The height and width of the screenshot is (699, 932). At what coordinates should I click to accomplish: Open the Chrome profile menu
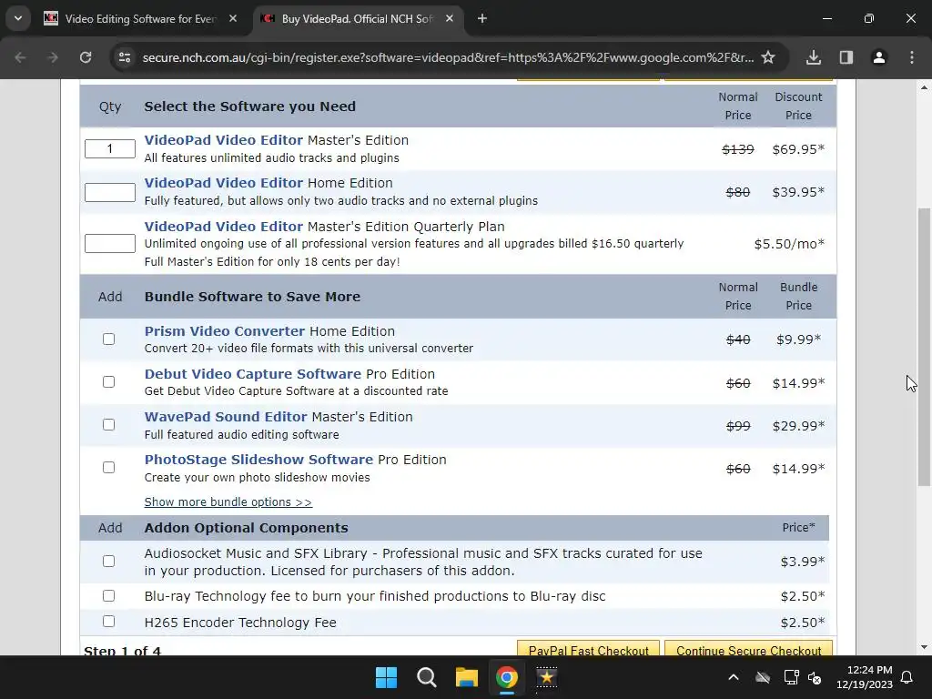[879, 57]
